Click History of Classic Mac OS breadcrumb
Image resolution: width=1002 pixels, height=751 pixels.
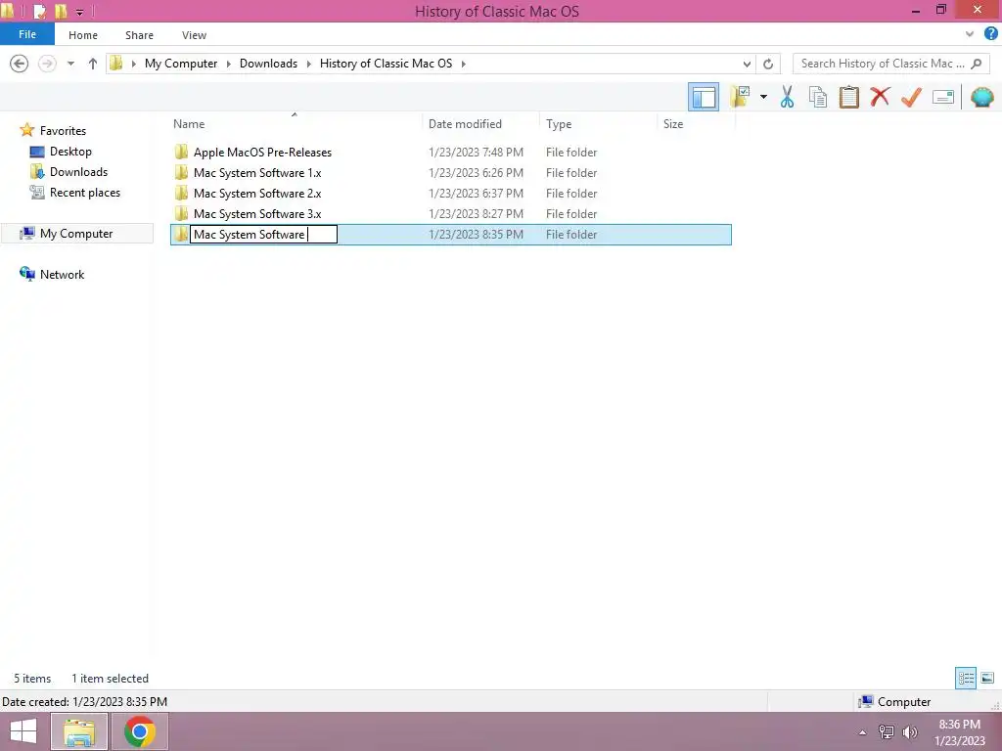click(386, 64)
